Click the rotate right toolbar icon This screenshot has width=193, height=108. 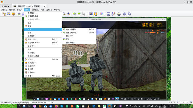pos(79,14)
